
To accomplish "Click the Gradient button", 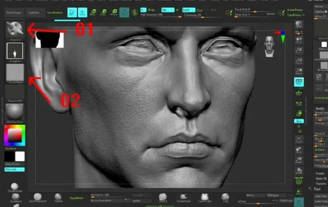I will [x=11, y=149].
